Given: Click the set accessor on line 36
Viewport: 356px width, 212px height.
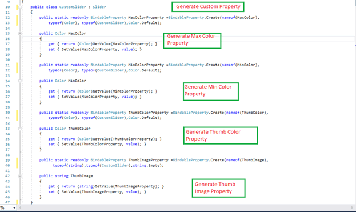Looking at the screenshot, I should point(51,145).
